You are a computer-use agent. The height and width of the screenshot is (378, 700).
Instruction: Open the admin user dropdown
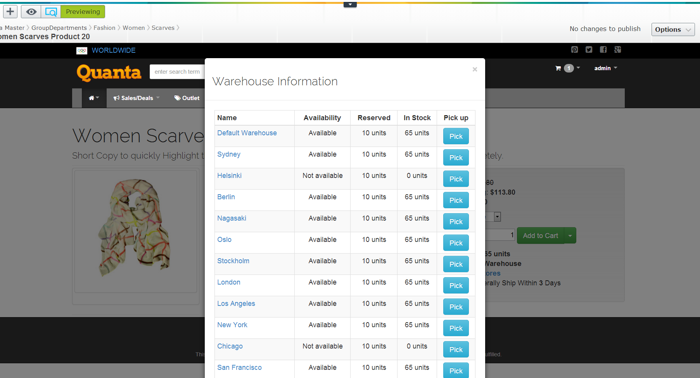605,68
